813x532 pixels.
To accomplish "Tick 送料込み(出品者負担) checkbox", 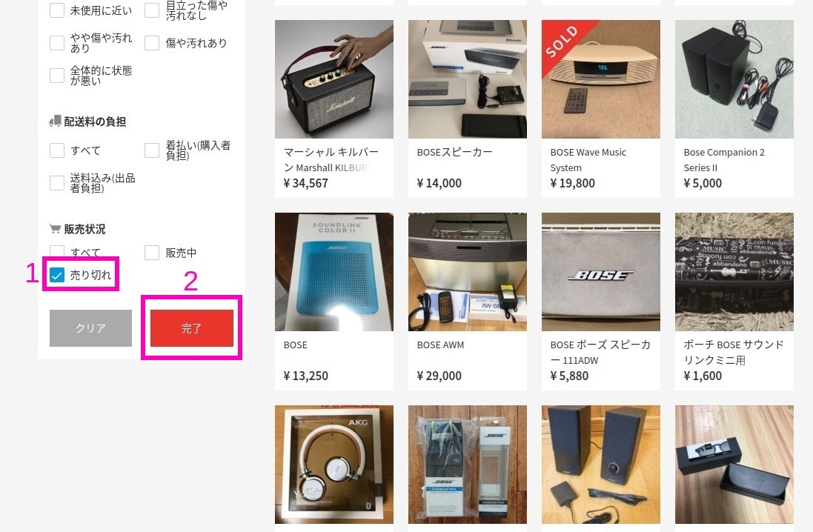I will pyautogui.click(x=57, y=183).
